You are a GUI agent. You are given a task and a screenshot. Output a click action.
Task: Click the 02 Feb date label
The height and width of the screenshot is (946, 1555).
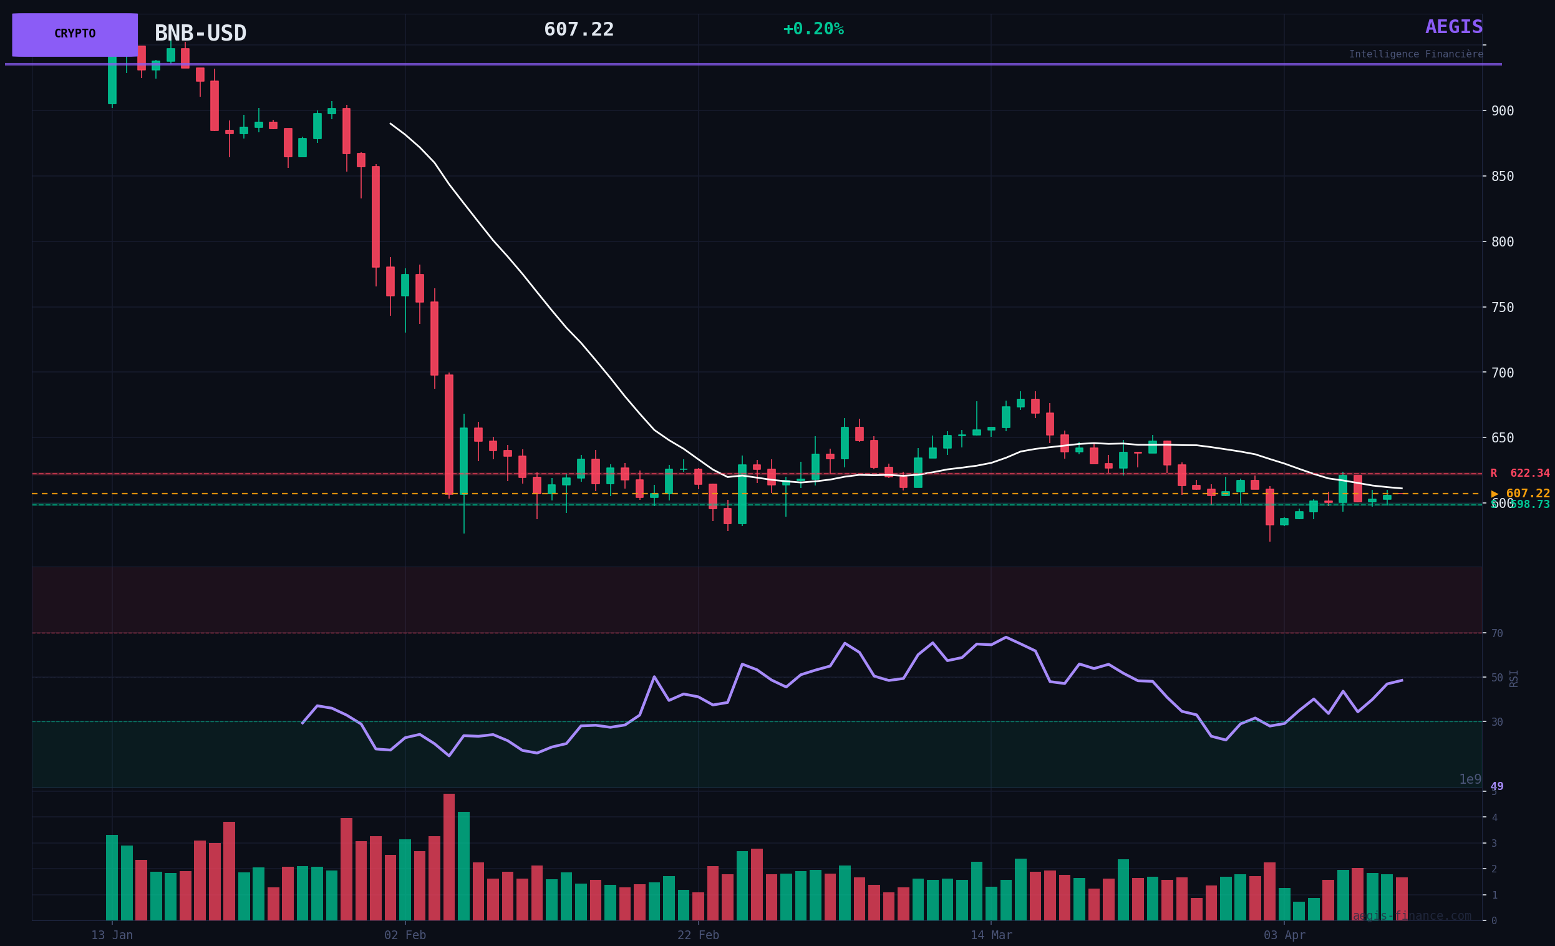click(405, 935)
